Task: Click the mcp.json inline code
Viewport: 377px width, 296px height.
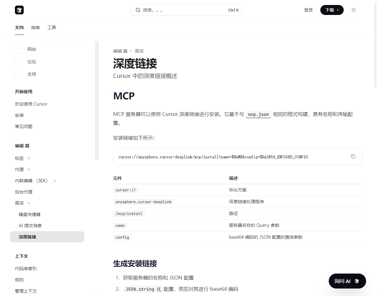Action: 258,114
